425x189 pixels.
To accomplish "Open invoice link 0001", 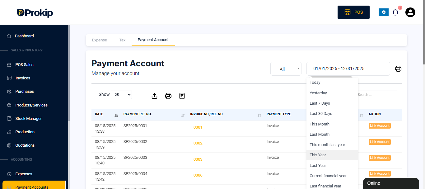I will (198, 127).
